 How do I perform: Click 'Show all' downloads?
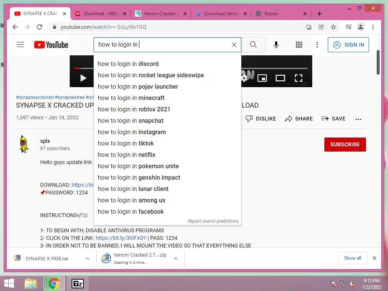tap(353, 258)
